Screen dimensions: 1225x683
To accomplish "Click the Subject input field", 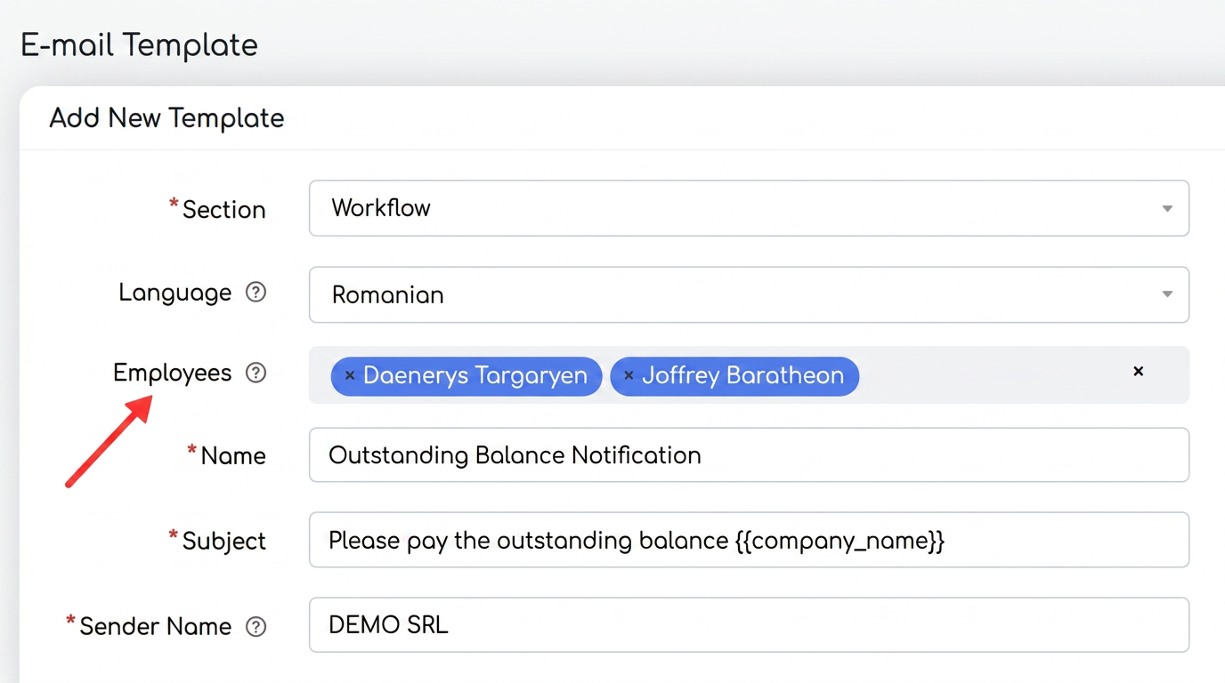I will [x=749, y=540].
